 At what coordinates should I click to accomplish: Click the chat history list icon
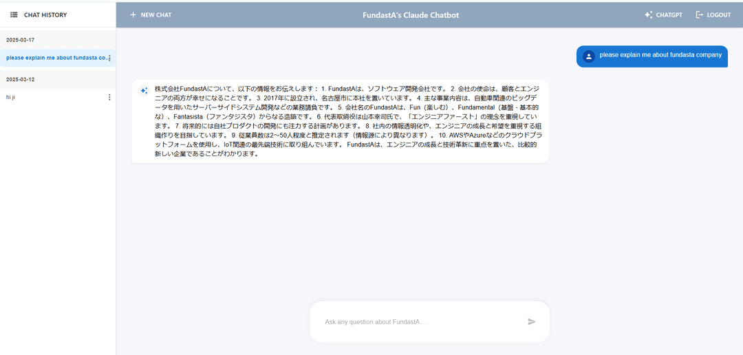tap(14, 14)
